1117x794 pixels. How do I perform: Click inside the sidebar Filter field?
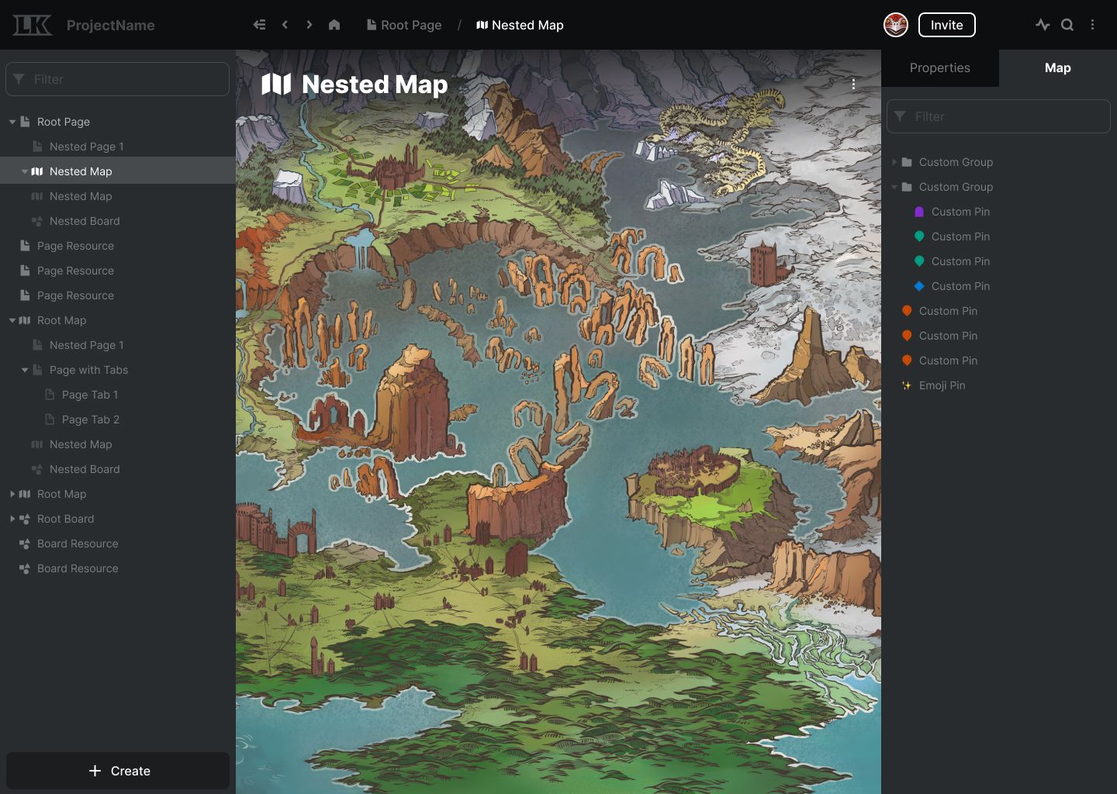117,79
